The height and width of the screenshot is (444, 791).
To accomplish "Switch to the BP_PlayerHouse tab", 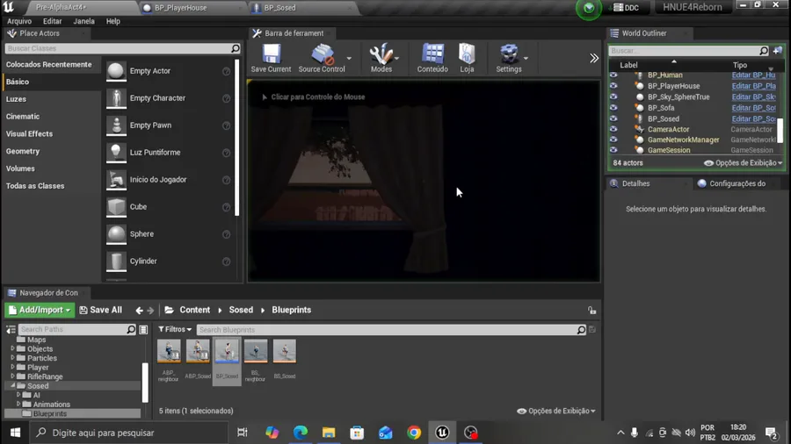I will click(192, 8).
